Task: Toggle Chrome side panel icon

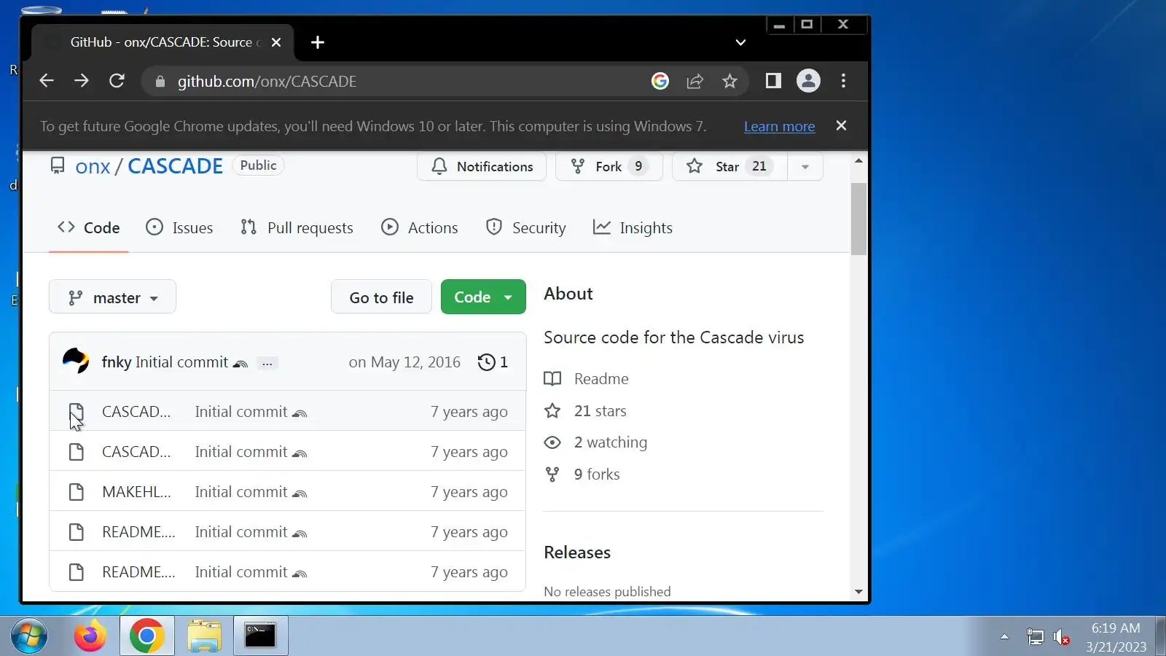Action: 773,81
